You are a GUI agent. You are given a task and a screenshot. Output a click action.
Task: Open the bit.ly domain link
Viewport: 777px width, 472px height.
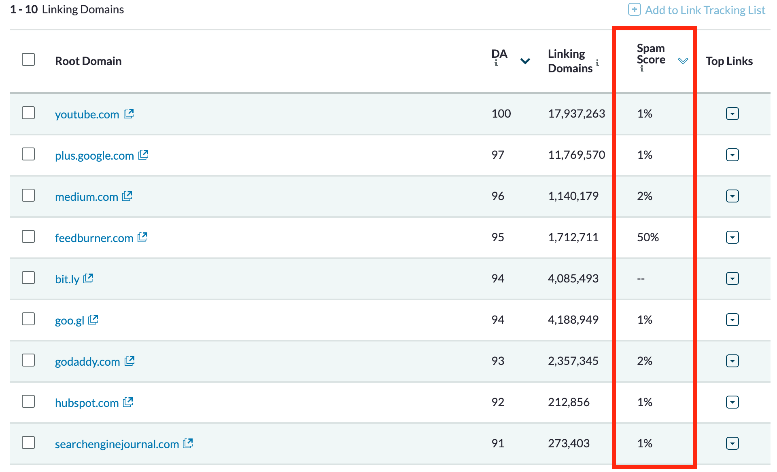(67, 279)
